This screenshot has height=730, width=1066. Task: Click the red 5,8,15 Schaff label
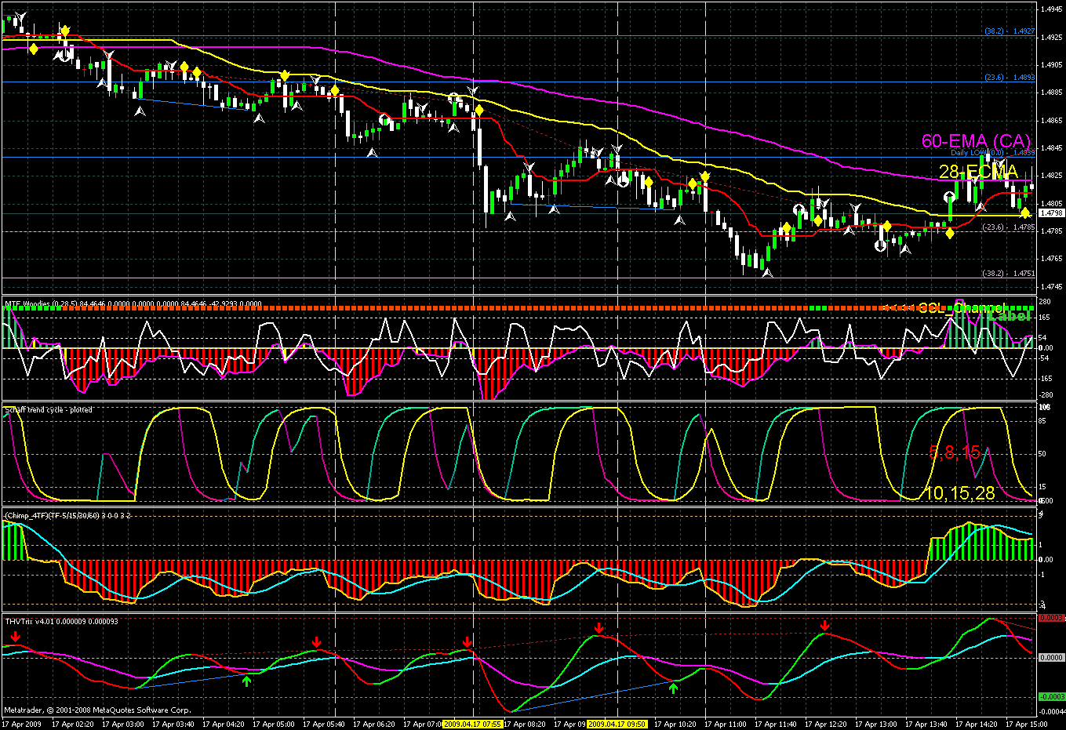(x=955, y=452)
